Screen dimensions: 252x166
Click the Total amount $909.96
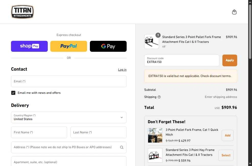229,108
